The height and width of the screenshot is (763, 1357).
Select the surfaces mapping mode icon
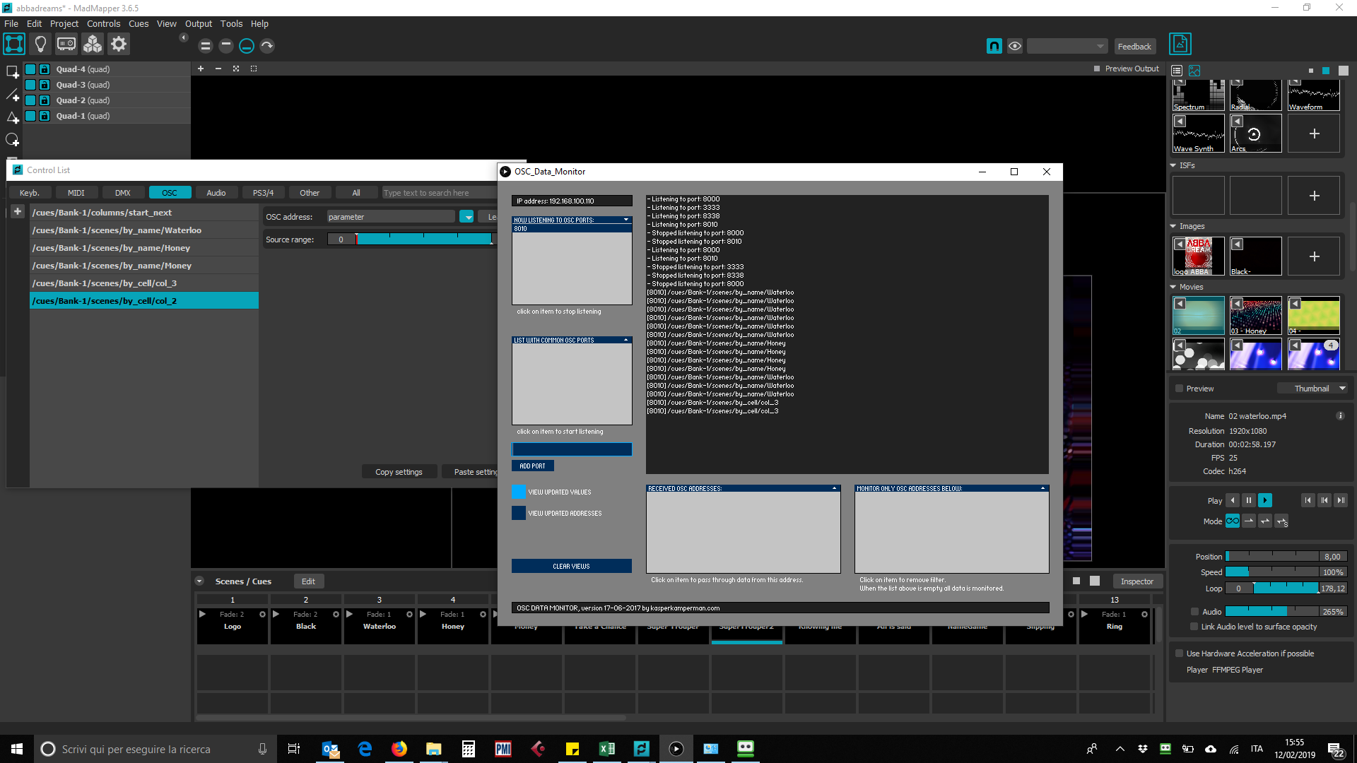click(14, 45)
